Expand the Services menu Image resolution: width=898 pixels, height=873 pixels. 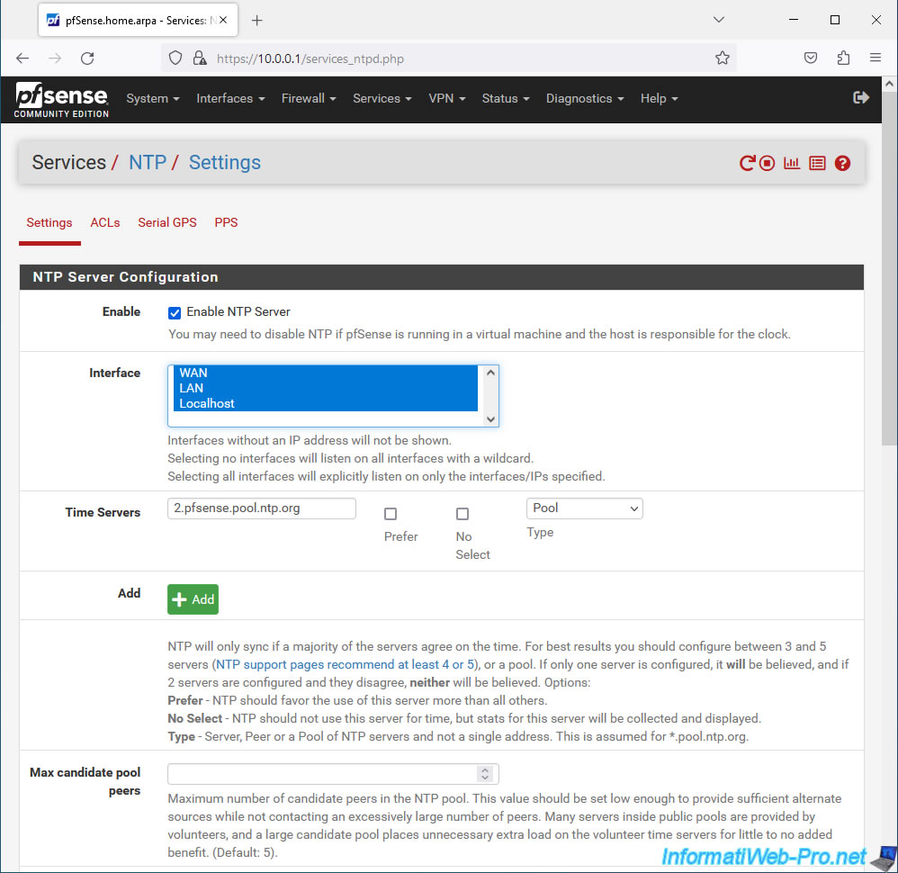pyautogui.click(x=382, y=98)
